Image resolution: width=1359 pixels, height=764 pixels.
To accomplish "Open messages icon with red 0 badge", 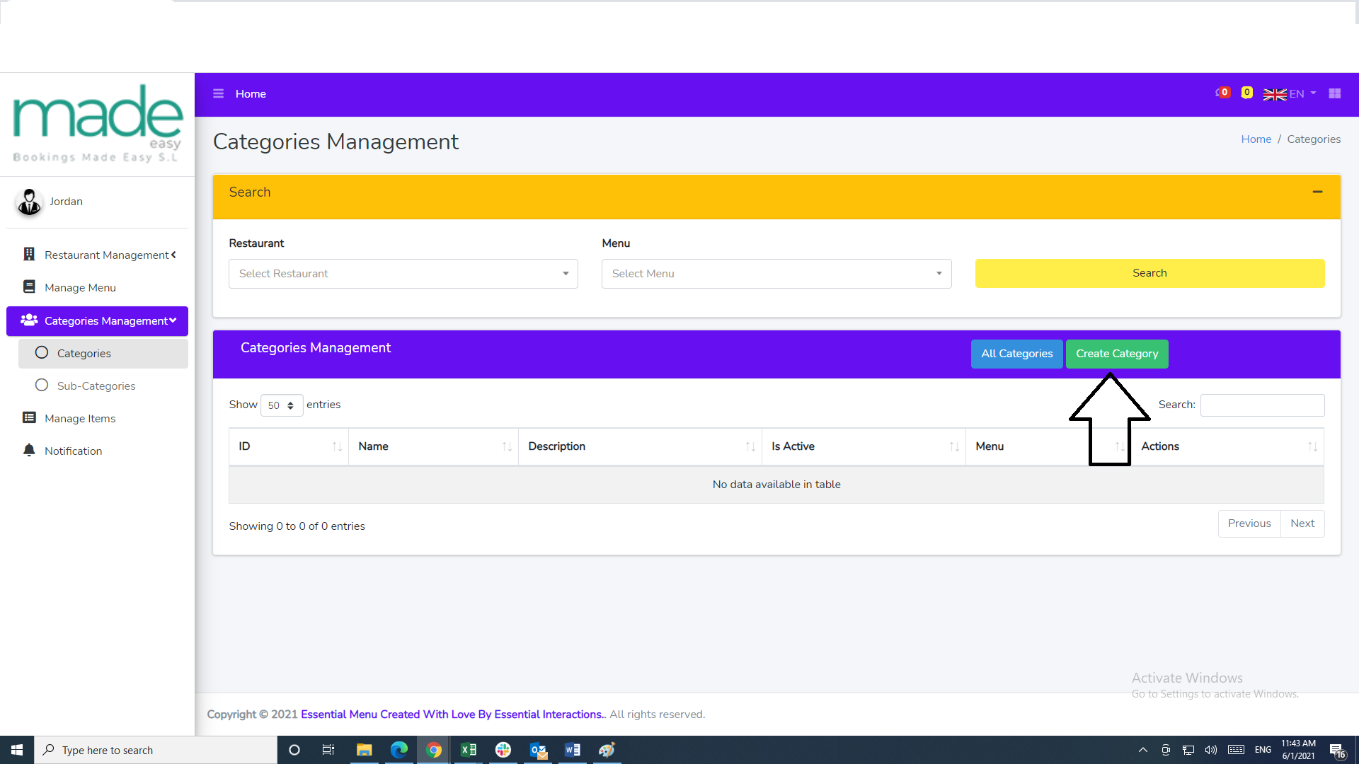I will coord(1222,93).
